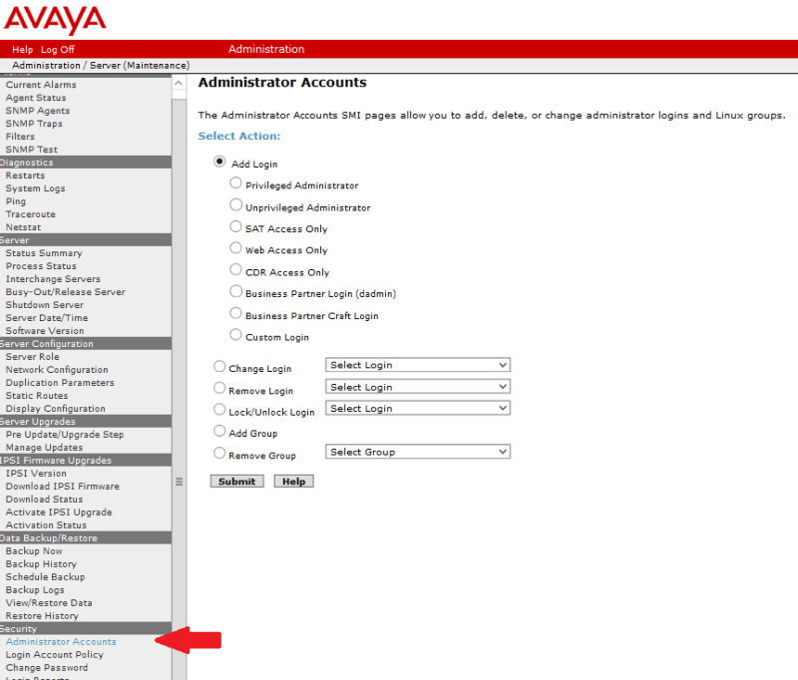Open View/Restore Data
The height and width of the screenshot is (680, 798).
pos(49,603)
